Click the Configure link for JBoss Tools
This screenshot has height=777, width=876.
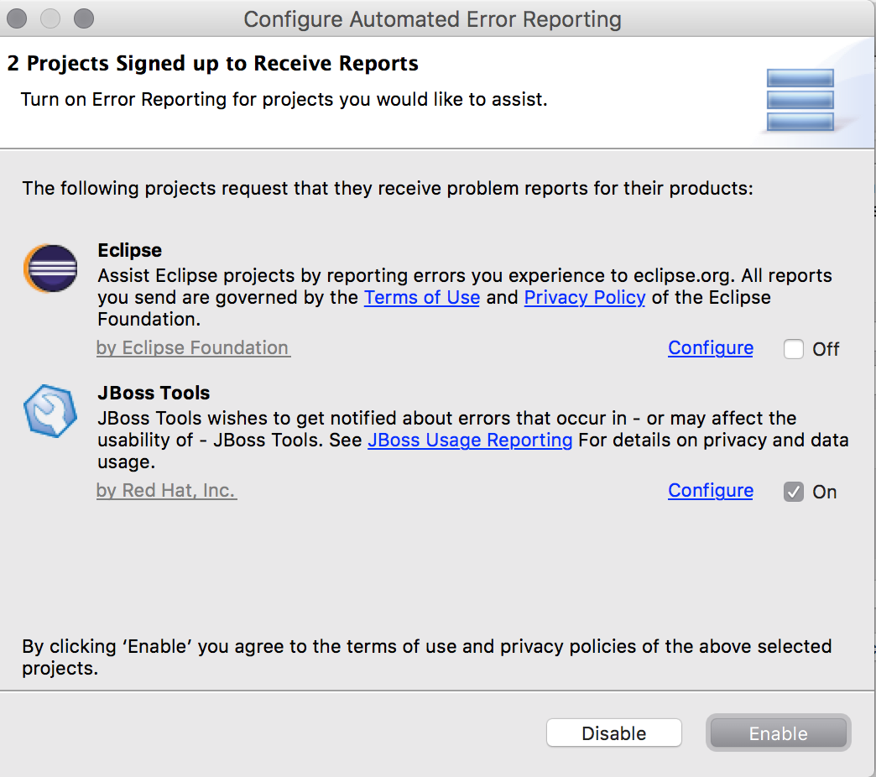710,491
